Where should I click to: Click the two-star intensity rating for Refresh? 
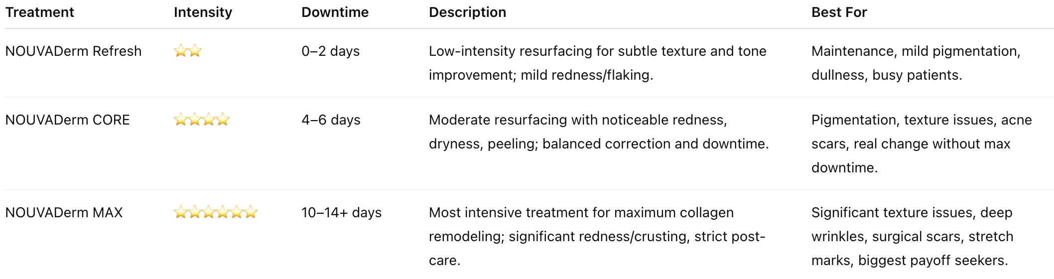187,51
